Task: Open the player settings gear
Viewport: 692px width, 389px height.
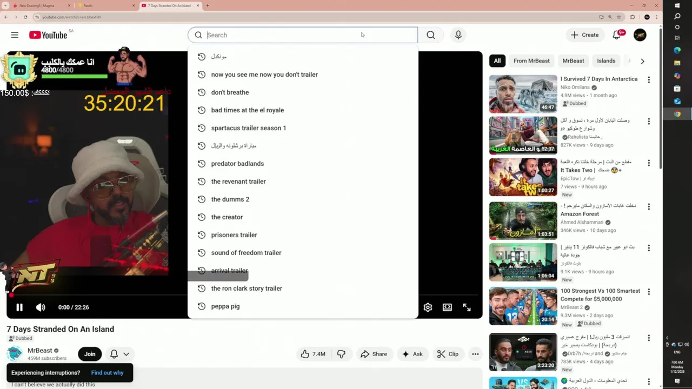Action: click(428, 307)
